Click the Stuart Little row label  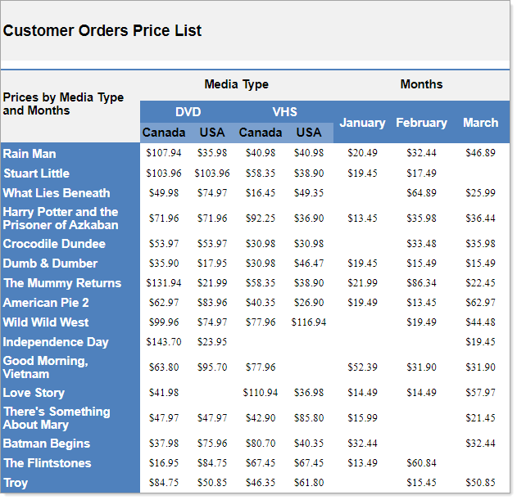click(36, 173)
